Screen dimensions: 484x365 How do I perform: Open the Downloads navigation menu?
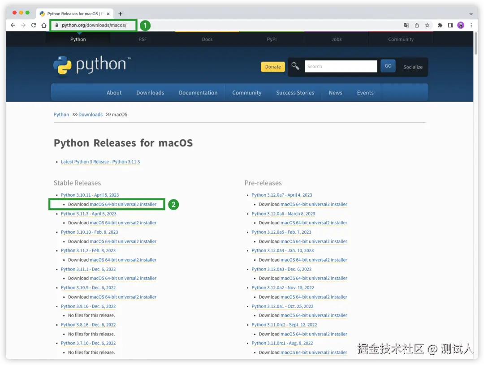click(x=150, y=93)
